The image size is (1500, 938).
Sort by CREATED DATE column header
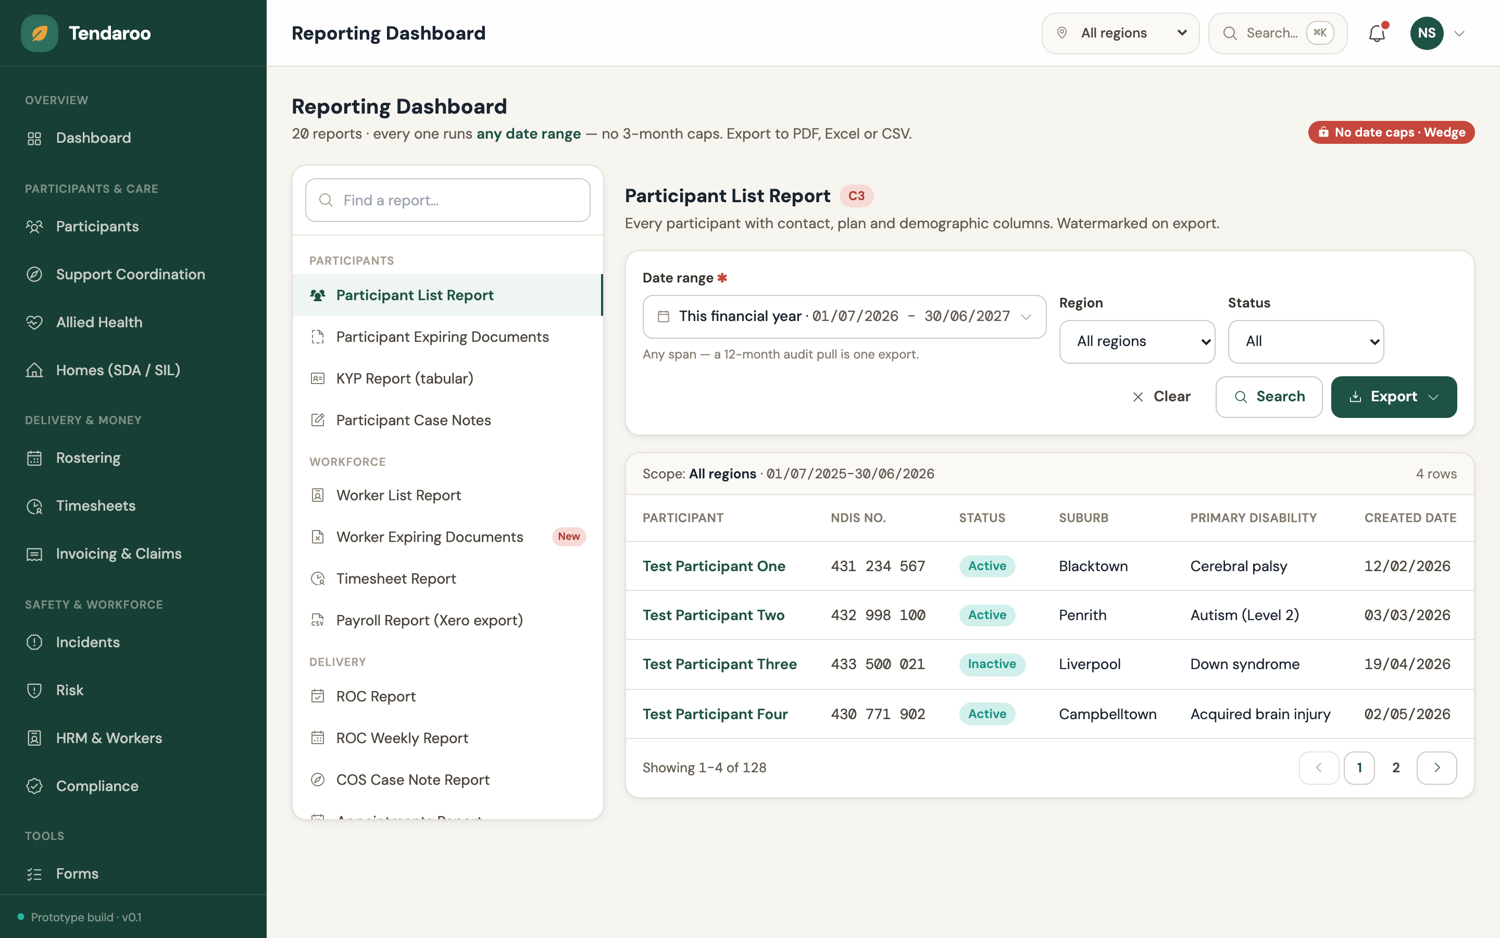click(x=1410, y=518)
